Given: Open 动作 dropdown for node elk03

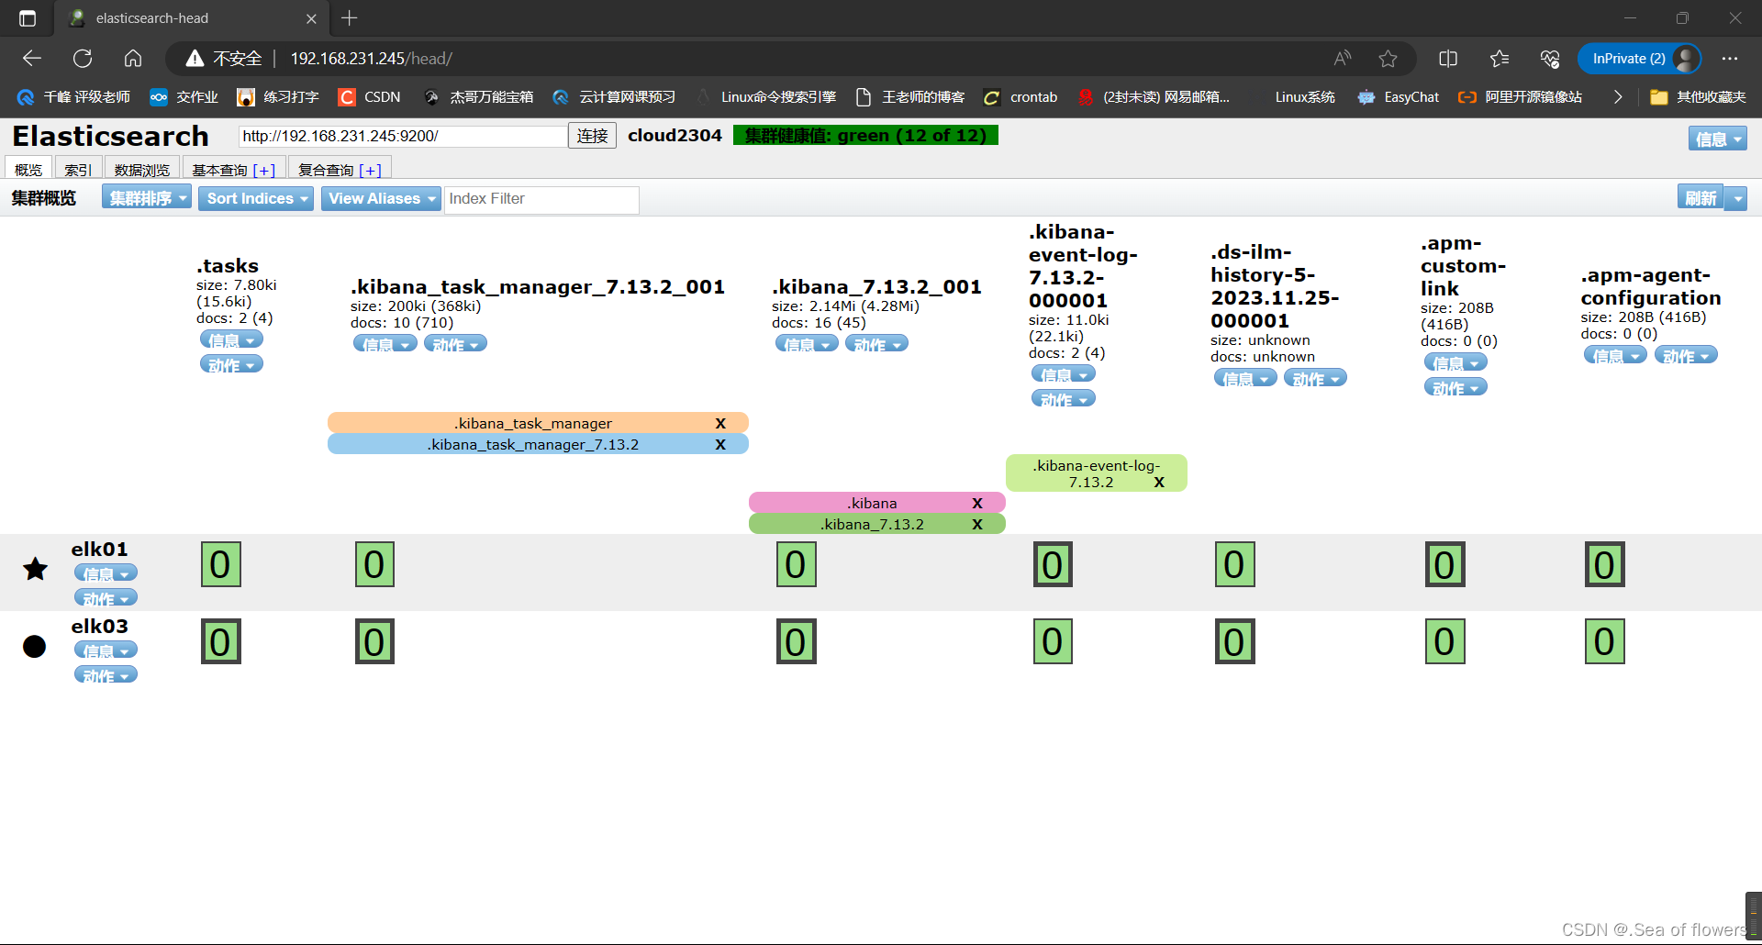Looking at the screenshot, I should pos(106,675).
